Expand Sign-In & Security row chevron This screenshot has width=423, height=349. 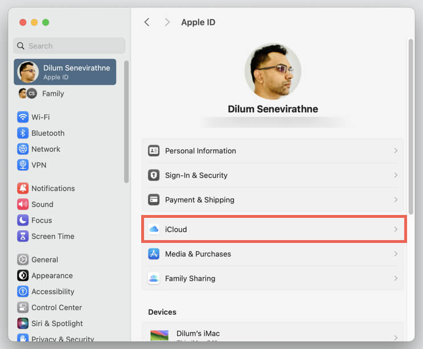click(x=396, y=175)
